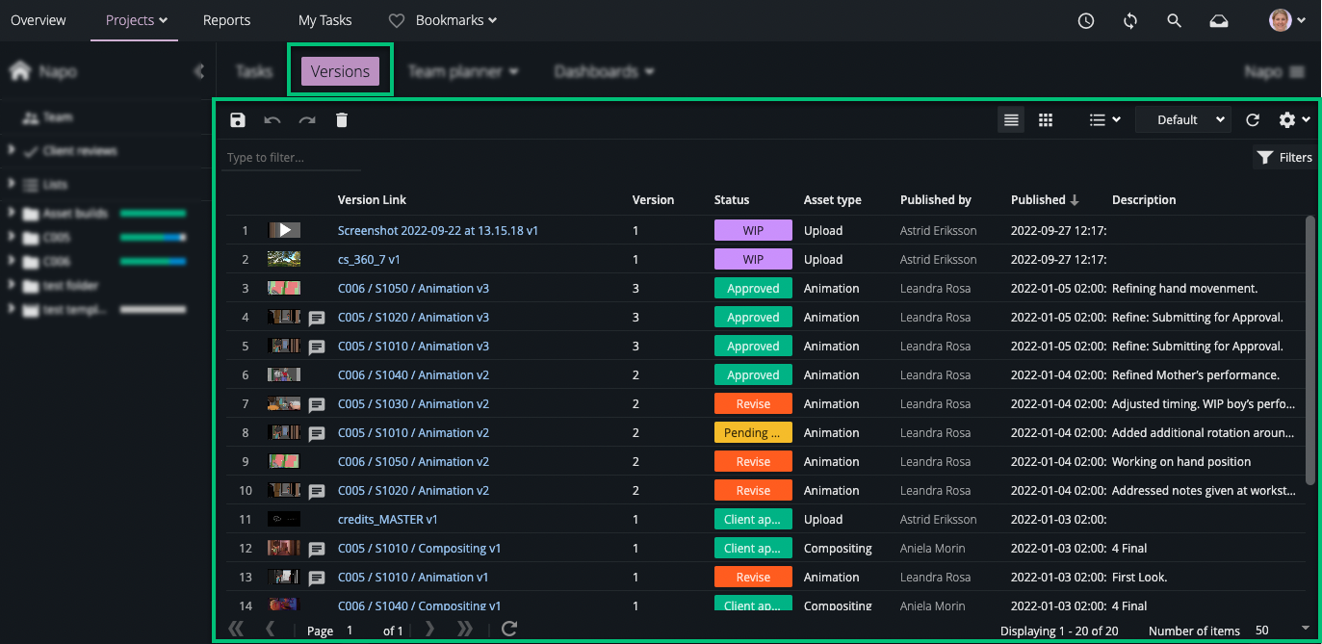The height and width of the screenshot is (644, 1322).
Task: Open the settings gear menu
Action: coord(1288,119)
